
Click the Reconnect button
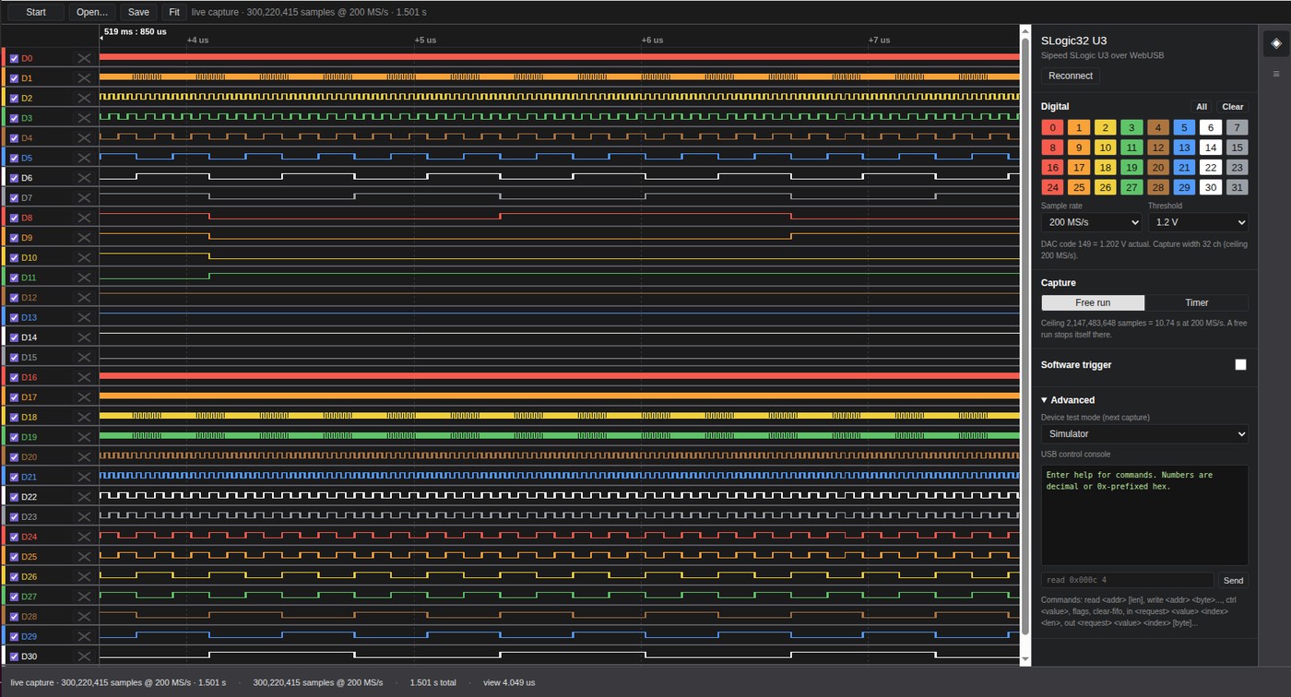coord(1071,76)
